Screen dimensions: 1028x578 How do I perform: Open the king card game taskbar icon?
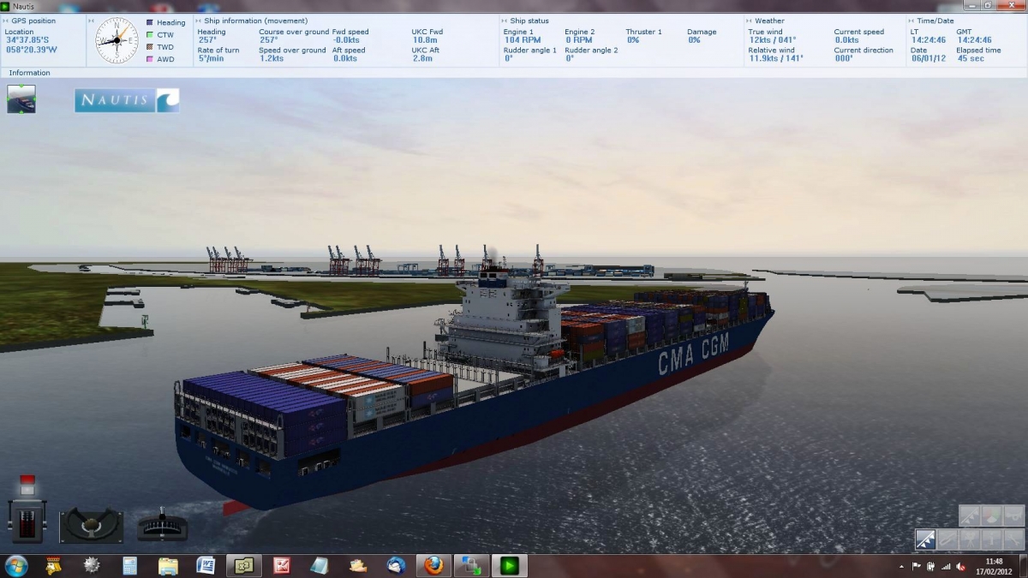tap(54, 565)
